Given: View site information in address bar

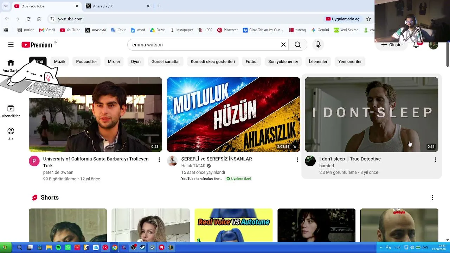Looking at the screenshot, I should (52, 19).
